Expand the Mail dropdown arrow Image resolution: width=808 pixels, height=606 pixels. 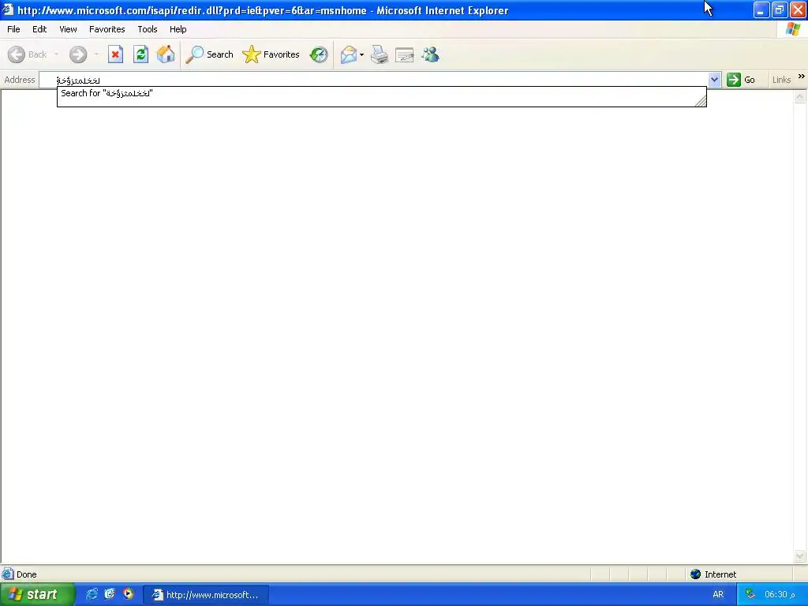click(x=361, y=54)
